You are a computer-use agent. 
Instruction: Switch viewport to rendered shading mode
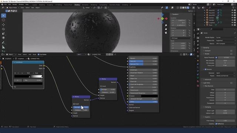188,7
